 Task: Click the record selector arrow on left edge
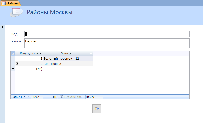coord(3,27)
